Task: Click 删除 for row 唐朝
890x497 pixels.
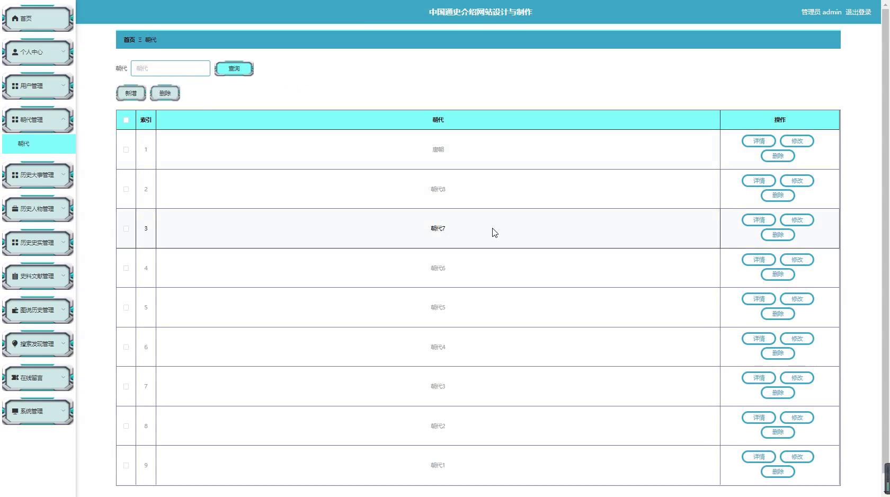Action: 778,156
